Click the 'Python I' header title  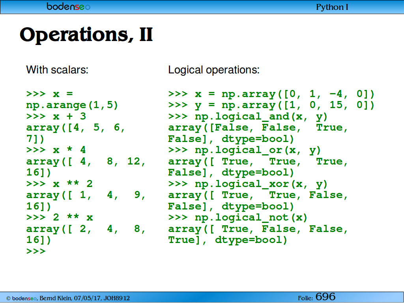(332, 7)
